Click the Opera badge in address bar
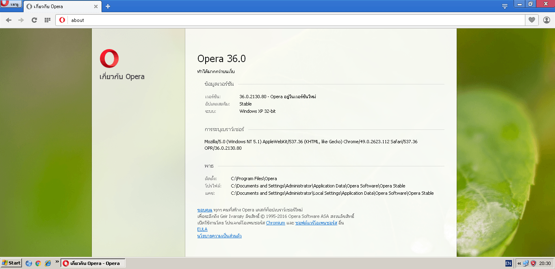The image size is (555, 269). (62, 20)
